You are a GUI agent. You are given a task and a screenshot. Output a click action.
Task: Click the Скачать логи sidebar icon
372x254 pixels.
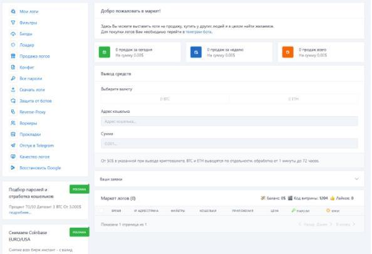point(13,90)
